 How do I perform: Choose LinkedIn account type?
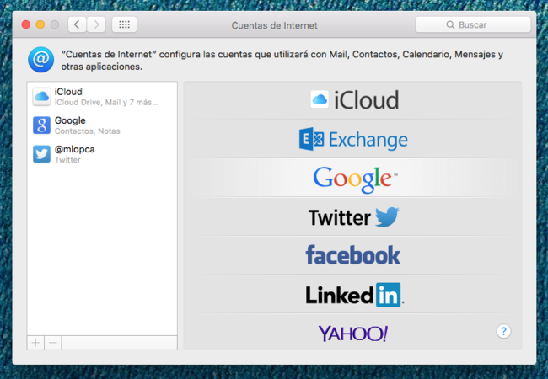pyautogui.click(x=352, y=294)
